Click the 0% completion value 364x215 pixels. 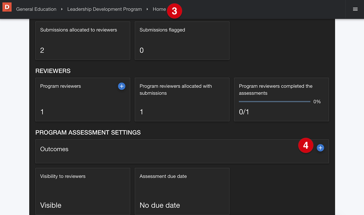tap(317, 102)
